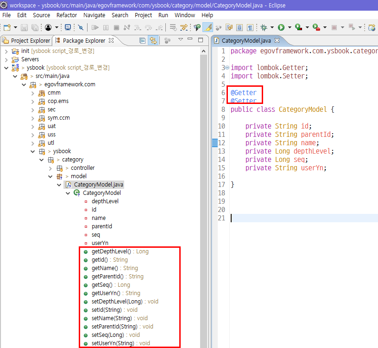Click the Open Web Browser globe icon
The image size is (378, 348).
tap(372, 27)
